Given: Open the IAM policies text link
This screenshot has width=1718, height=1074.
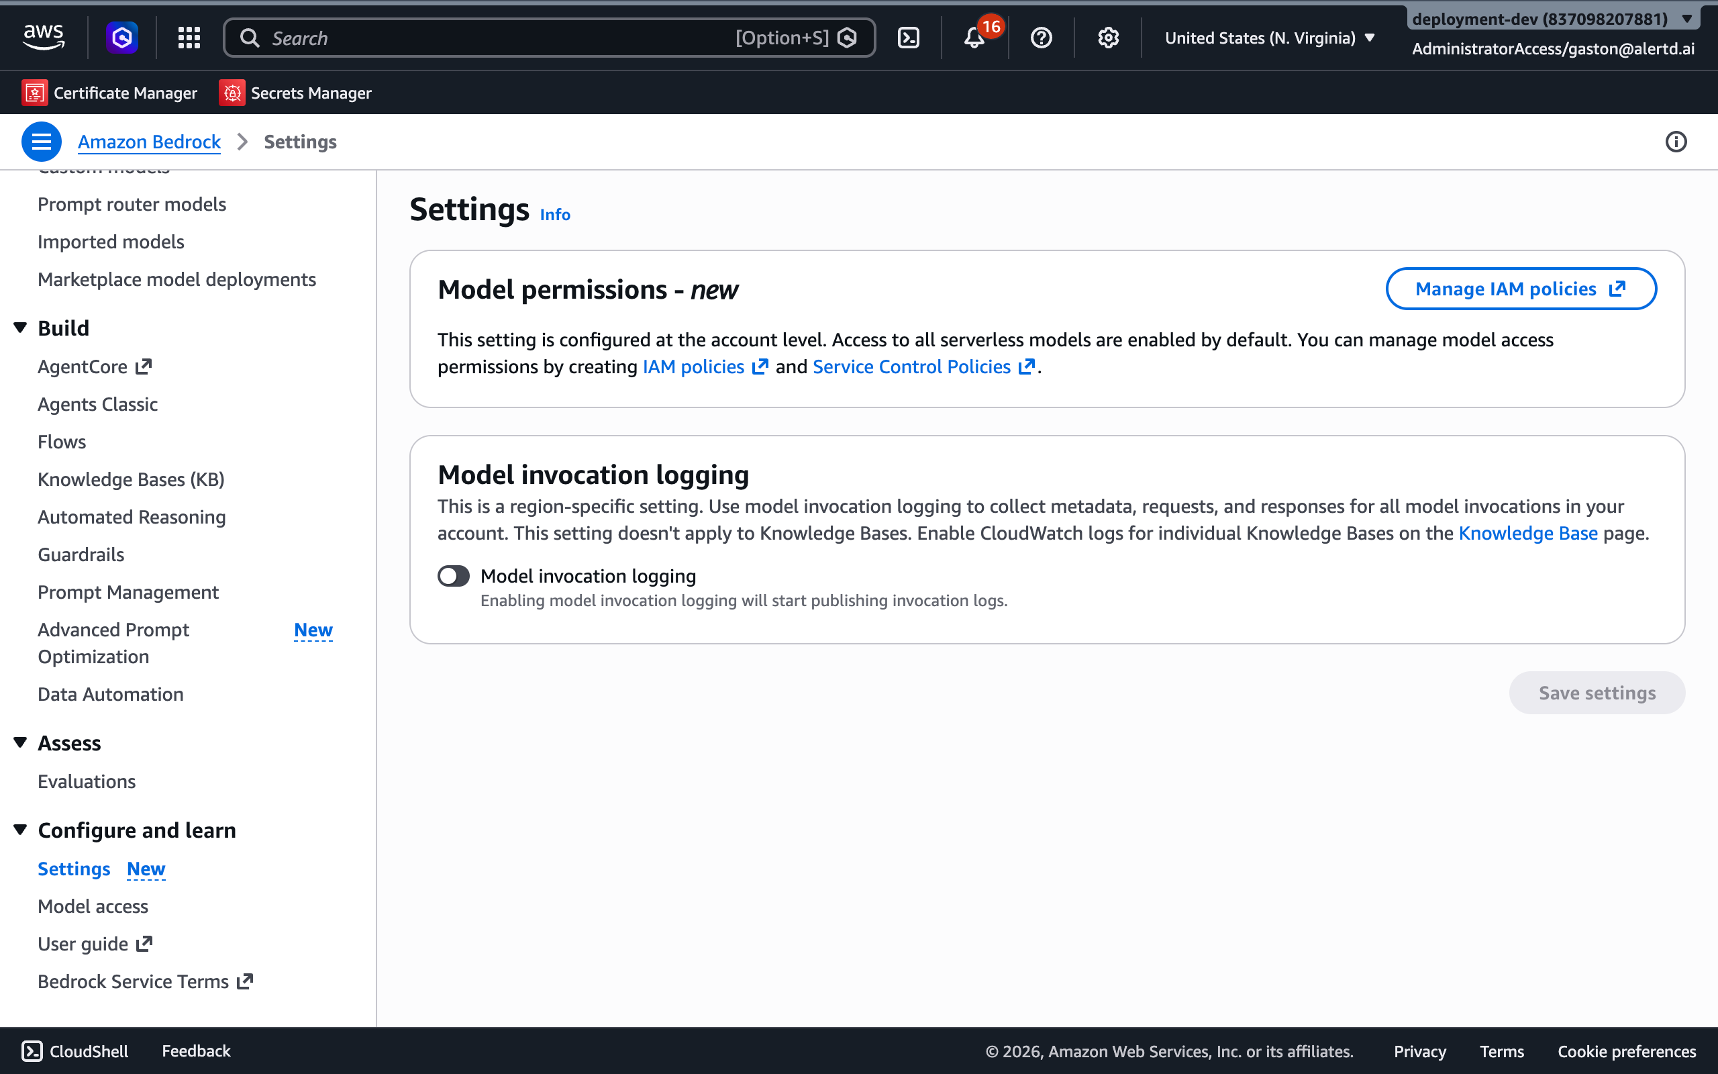Looking at the screenshot, I should pyautogui.click(x=694, y=367).
